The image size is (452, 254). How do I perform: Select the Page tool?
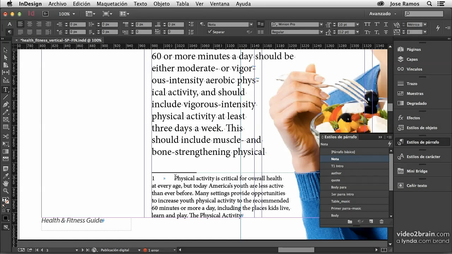pos(6,65)
